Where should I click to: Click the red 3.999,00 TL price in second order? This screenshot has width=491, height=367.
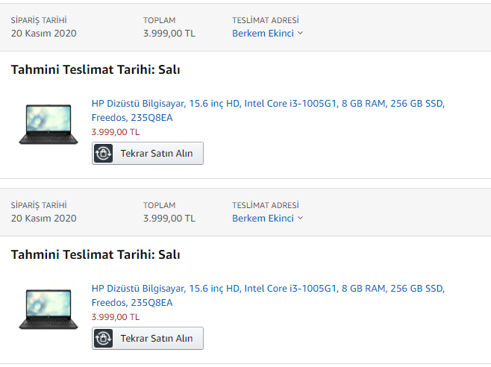tap(116, 317)
